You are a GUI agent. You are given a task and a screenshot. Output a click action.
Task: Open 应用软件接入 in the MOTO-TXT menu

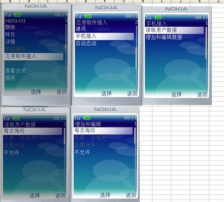tap(20, 57)
